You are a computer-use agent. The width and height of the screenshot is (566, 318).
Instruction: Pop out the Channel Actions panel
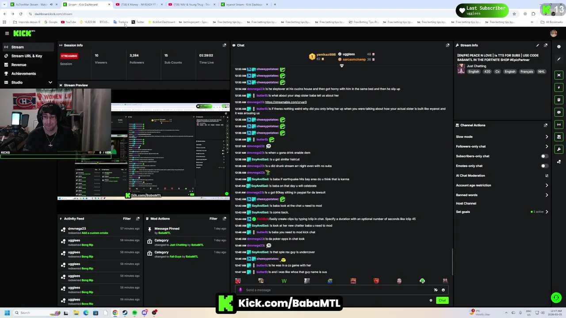click(x=546, y=125)
